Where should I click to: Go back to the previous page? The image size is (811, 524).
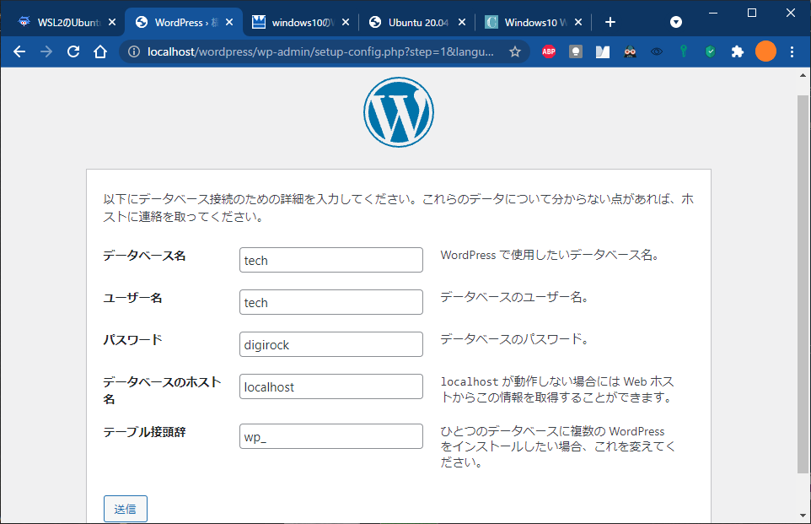[19, 51]
